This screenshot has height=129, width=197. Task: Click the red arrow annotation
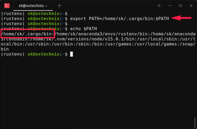point(182,18)
